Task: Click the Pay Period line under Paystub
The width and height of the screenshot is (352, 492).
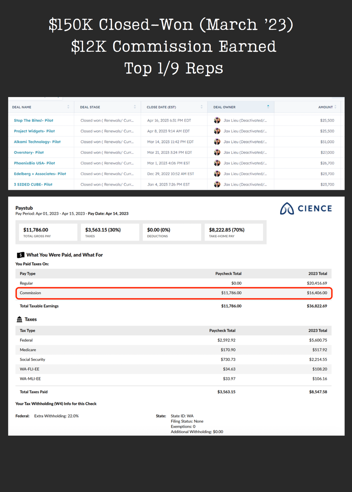Action: click(x=72, y=213)
